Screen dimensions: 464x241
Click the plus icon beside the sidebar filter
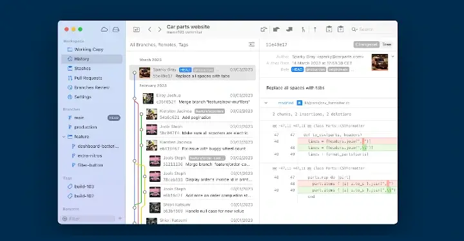pyautogui.click(x=120, y=219)
